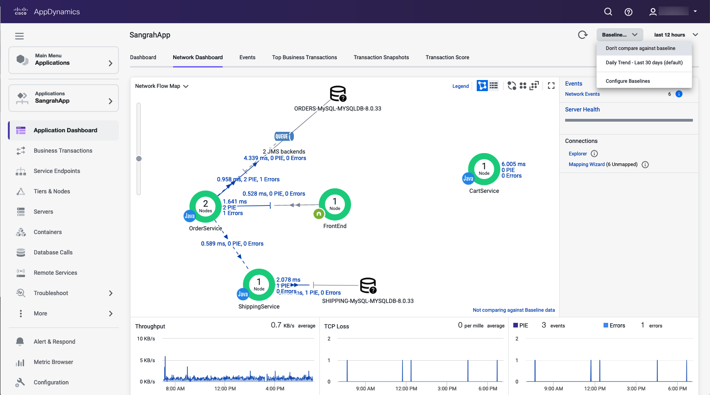The image size is (710, 395).
Task: Refresh the dashboard with the reload icon
Action: click(x=583, y=35)
